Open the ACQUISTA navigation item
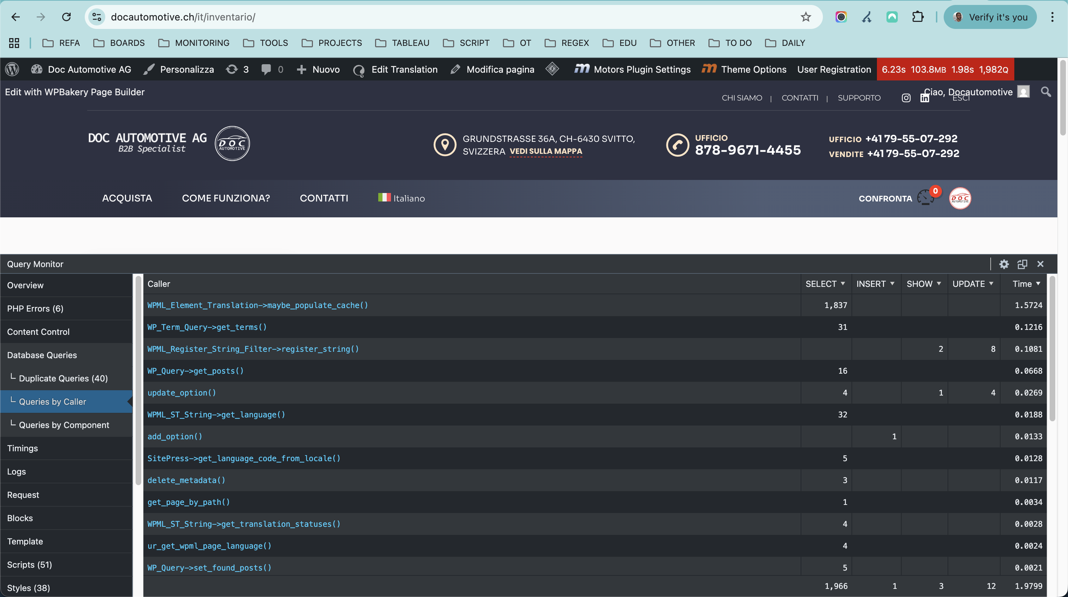The width and height of the screenshot is (1068, 597). 127,198
